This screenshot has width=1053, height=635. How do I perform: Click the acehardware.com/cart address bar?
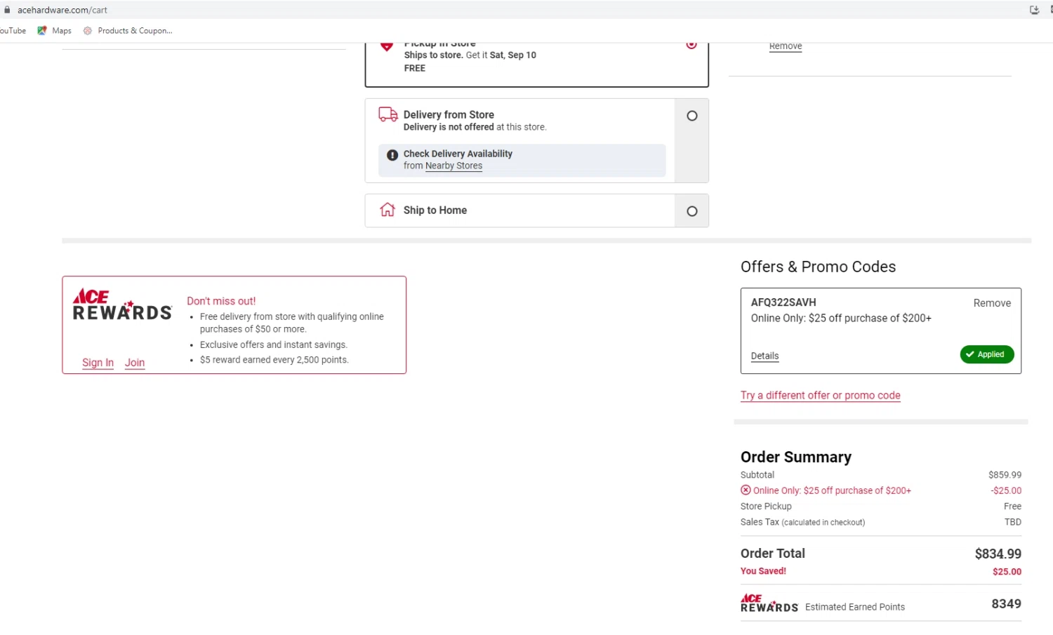click(62, 10)
